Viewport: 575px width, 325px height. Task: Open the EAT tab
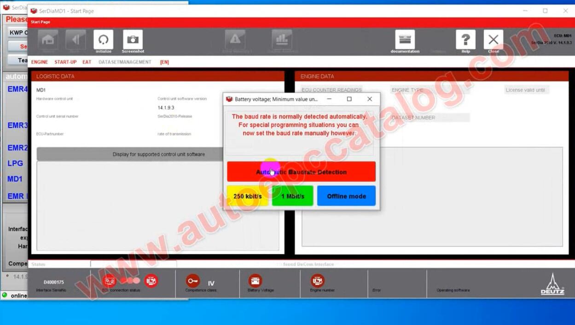point(87,62)
